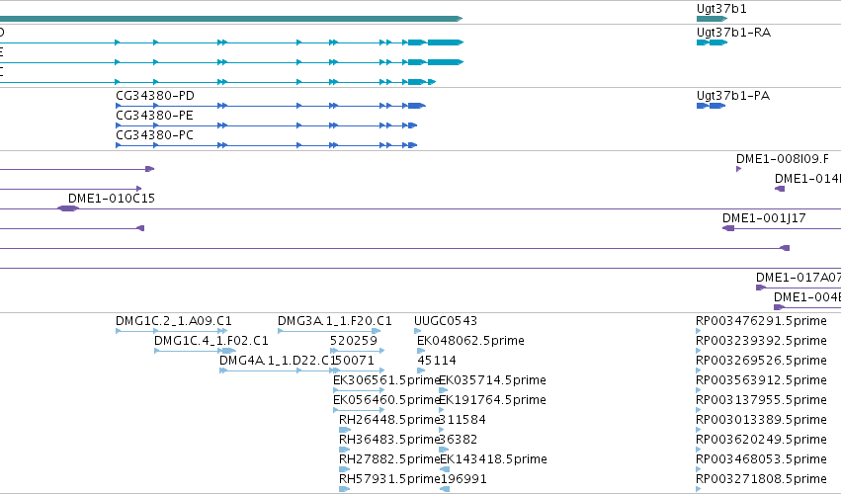
Task: Select the DME1-017A07 feature label
Action: [799, 278]
